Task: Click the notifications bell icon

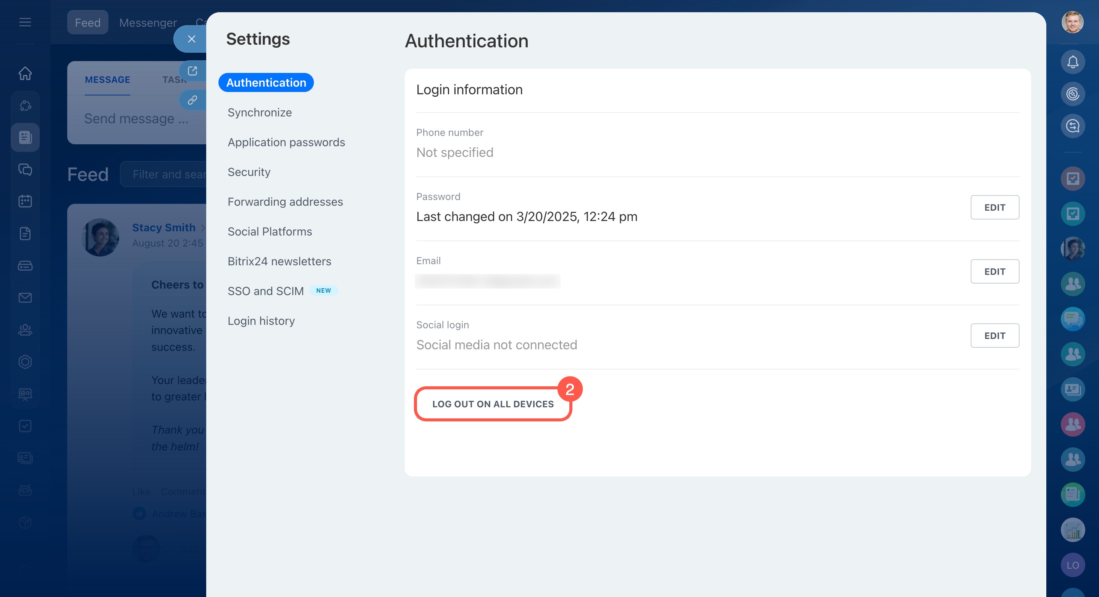Action: 1072,62
